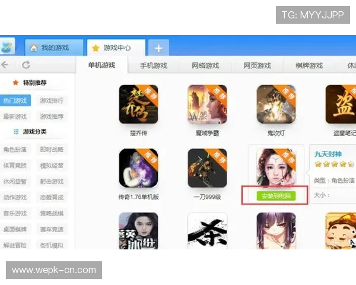Choose 音乐游戏 game category
Image resolution: width=356 pixels, height=285 pixels.
click(x=15, y=213)
